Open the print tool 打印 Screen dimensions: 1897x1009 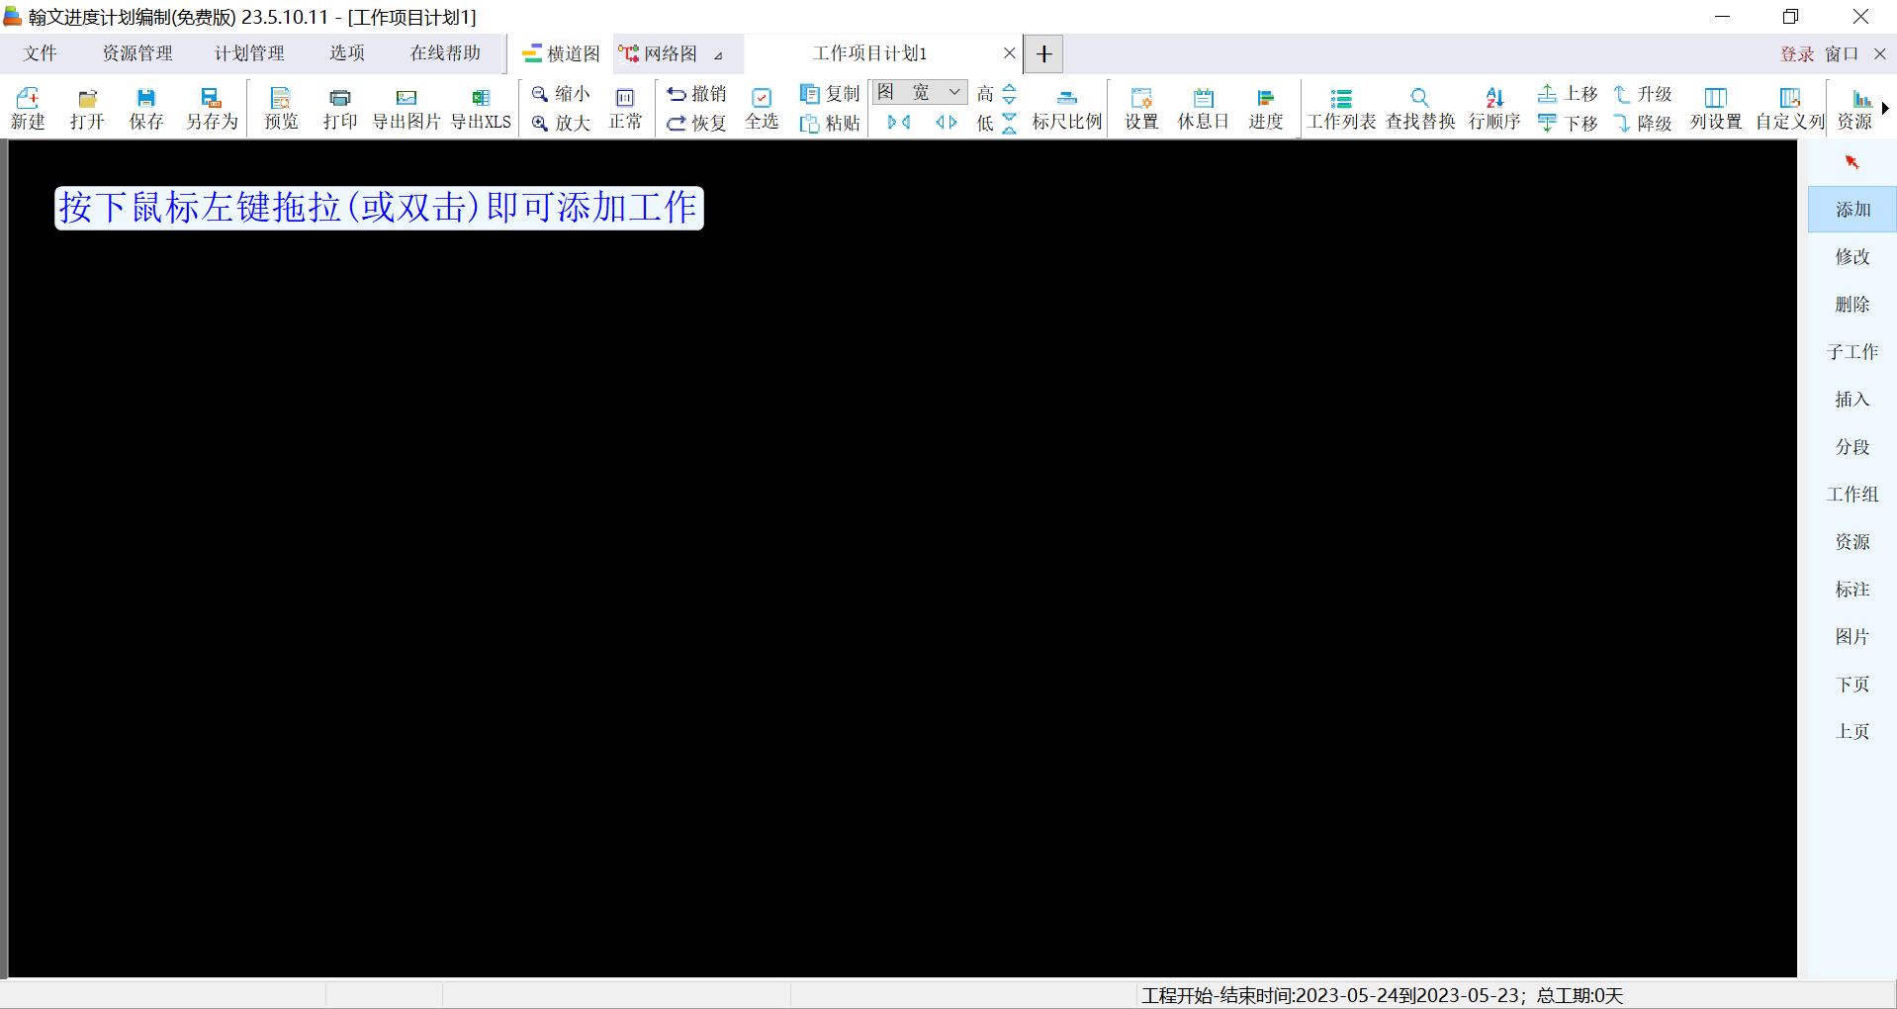click(339, 107)
